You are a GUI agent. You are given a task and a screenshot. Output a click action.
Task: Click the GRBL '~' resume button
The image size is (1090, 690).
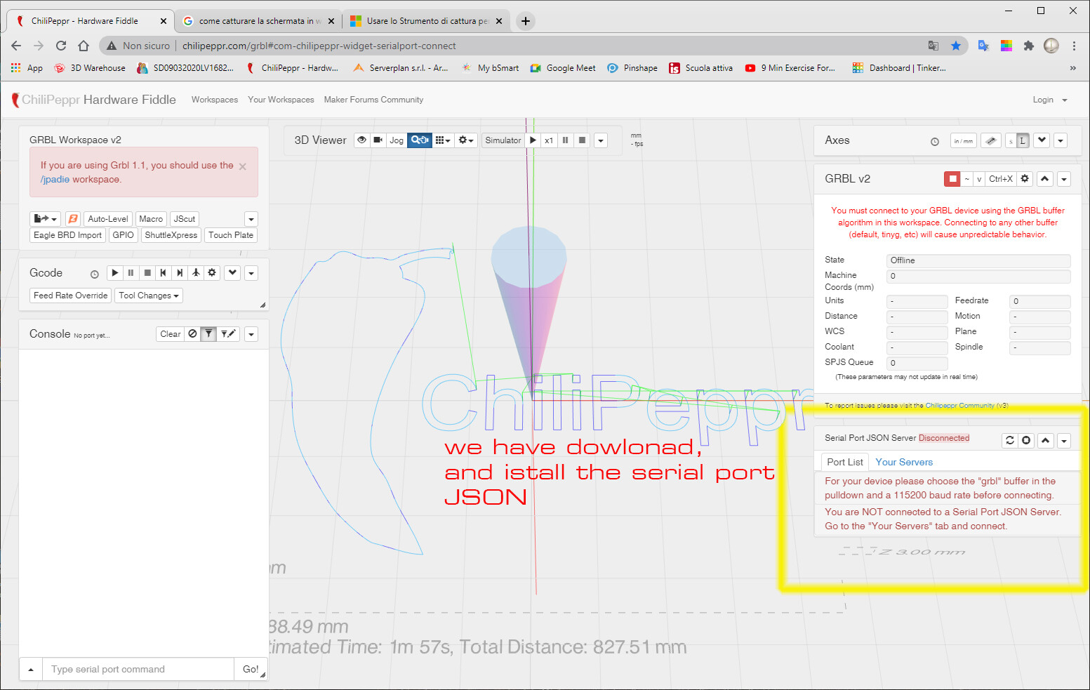pos(967,179)
